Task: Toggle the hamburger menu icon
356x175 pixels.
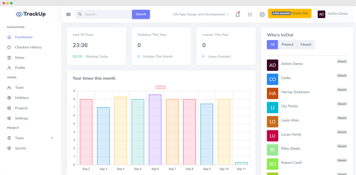Action: click(x=68, y=14)
